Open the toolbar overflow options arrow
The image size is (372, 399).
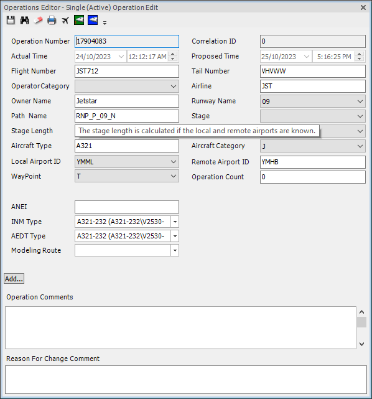click(105, 23)
